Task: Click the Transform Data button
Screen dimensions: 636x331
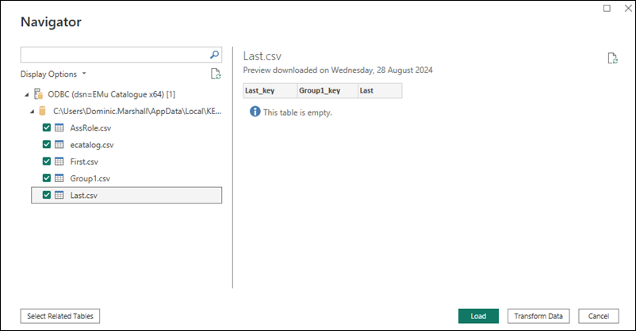Action: point(538,316)
